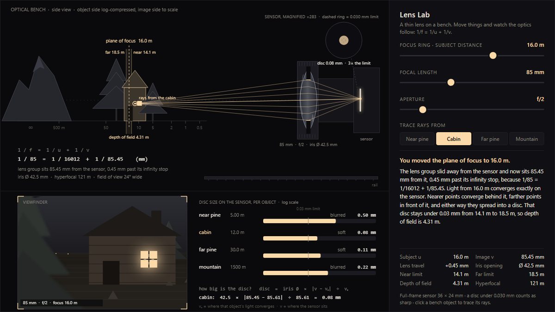Click the "near 14.1 m" label on the bench
The width and height of the screenshot is (555, 312).
(143, 52)
